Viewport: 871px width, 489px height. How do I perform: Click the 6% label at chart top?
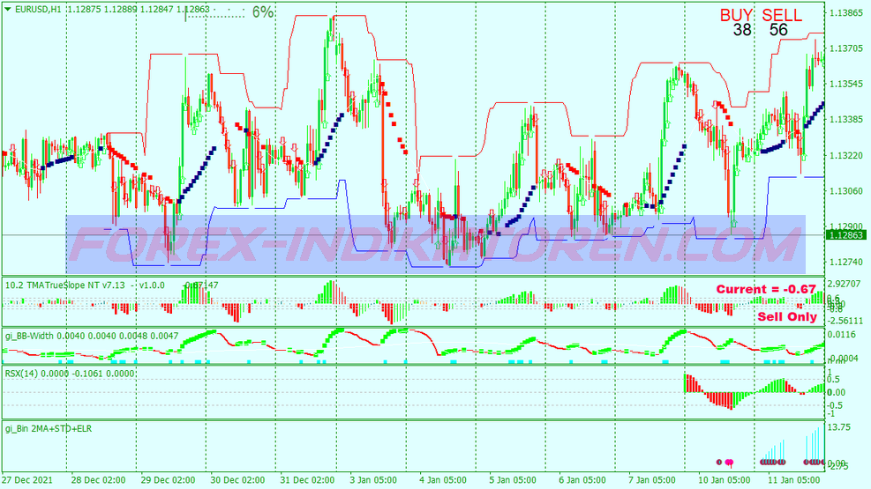pyautogui.click(x=263, y=12)
